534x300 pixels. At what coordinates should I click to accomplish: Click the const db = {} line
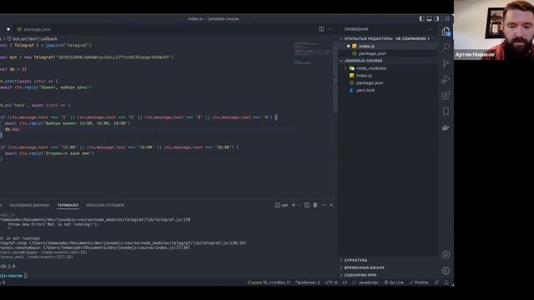(13, 69)
